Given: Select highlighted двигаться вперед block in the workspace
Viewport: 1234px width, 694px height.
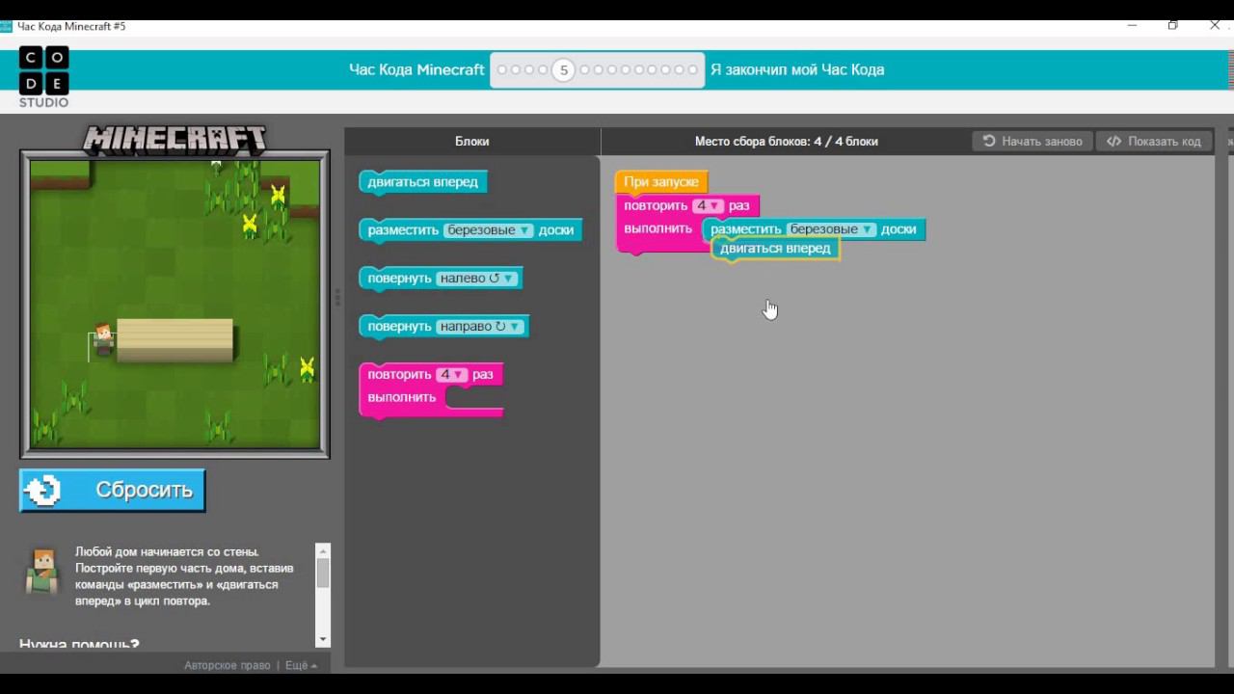Looking at the screenshot, I should (x=775, y=249).
